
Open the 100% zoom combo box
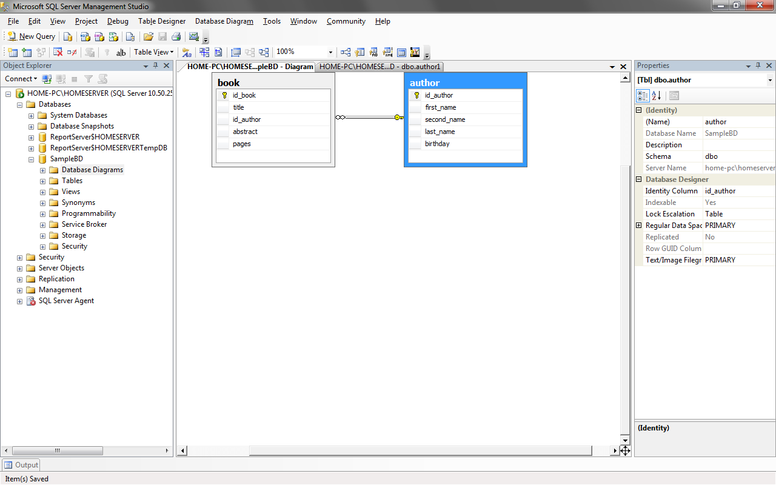tap(304, 52)
